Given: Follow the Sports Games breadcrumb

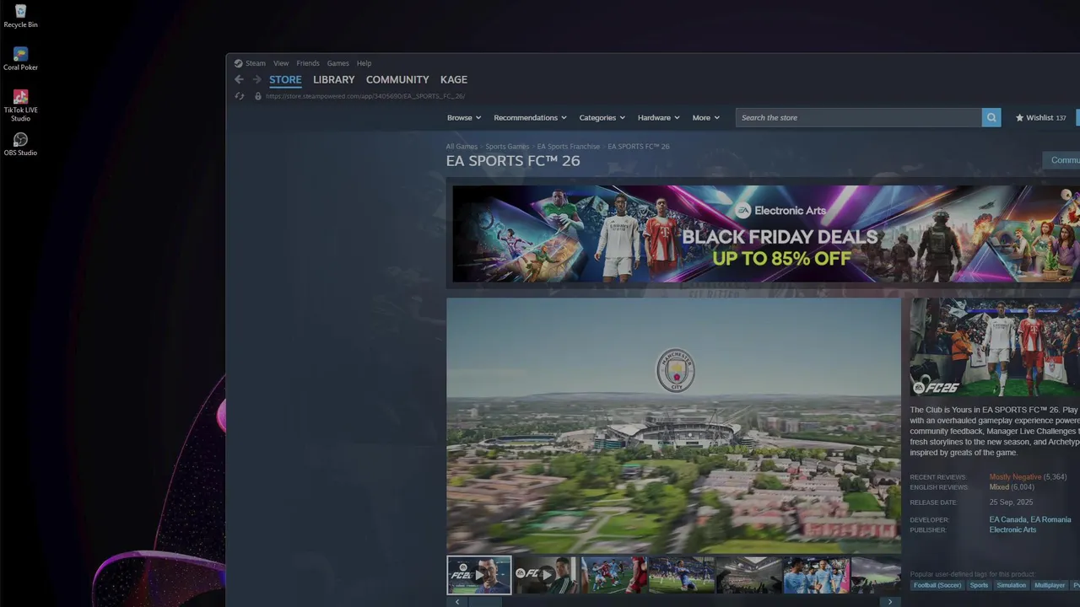Looking at the screenshot, I should (507, 147).
